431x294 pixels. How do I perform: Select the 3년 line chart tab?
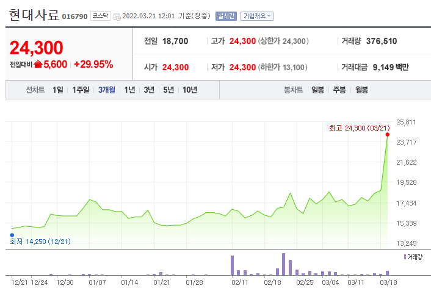(x=149, y=90)
